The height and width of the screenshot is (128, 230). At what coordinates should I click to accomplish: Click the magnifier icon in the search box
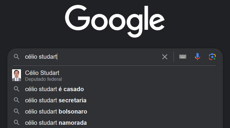(17, 57)
